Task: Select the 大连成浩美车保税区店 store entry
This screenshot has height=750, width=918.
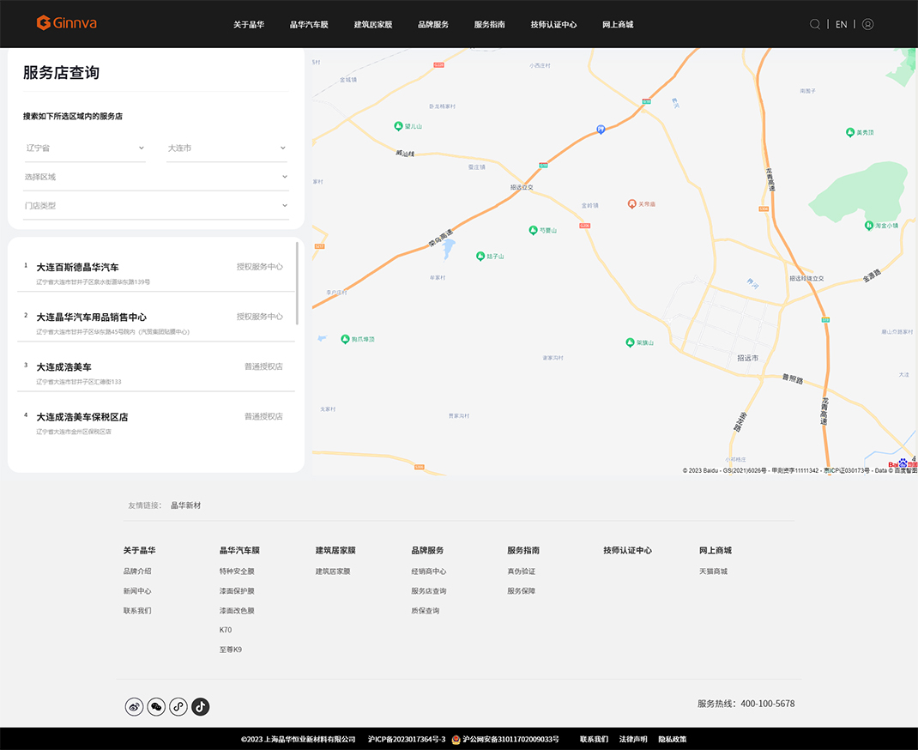Action: tap(82, 417)
